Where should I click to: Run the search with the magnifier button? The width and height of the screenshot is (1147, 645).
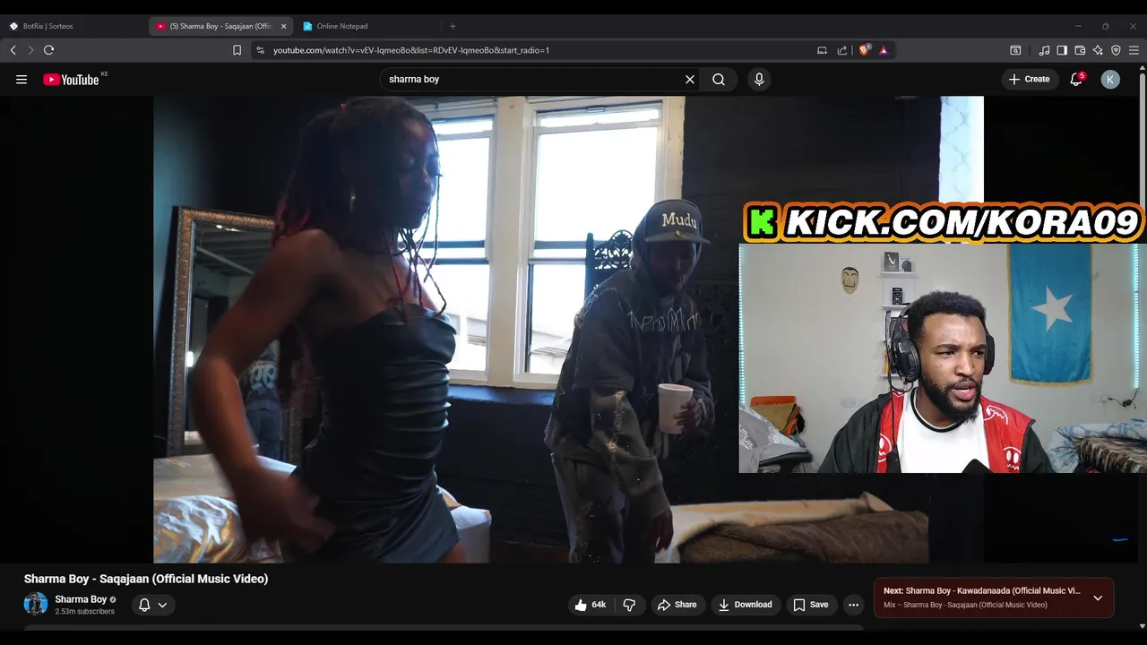tap(719, 80)
